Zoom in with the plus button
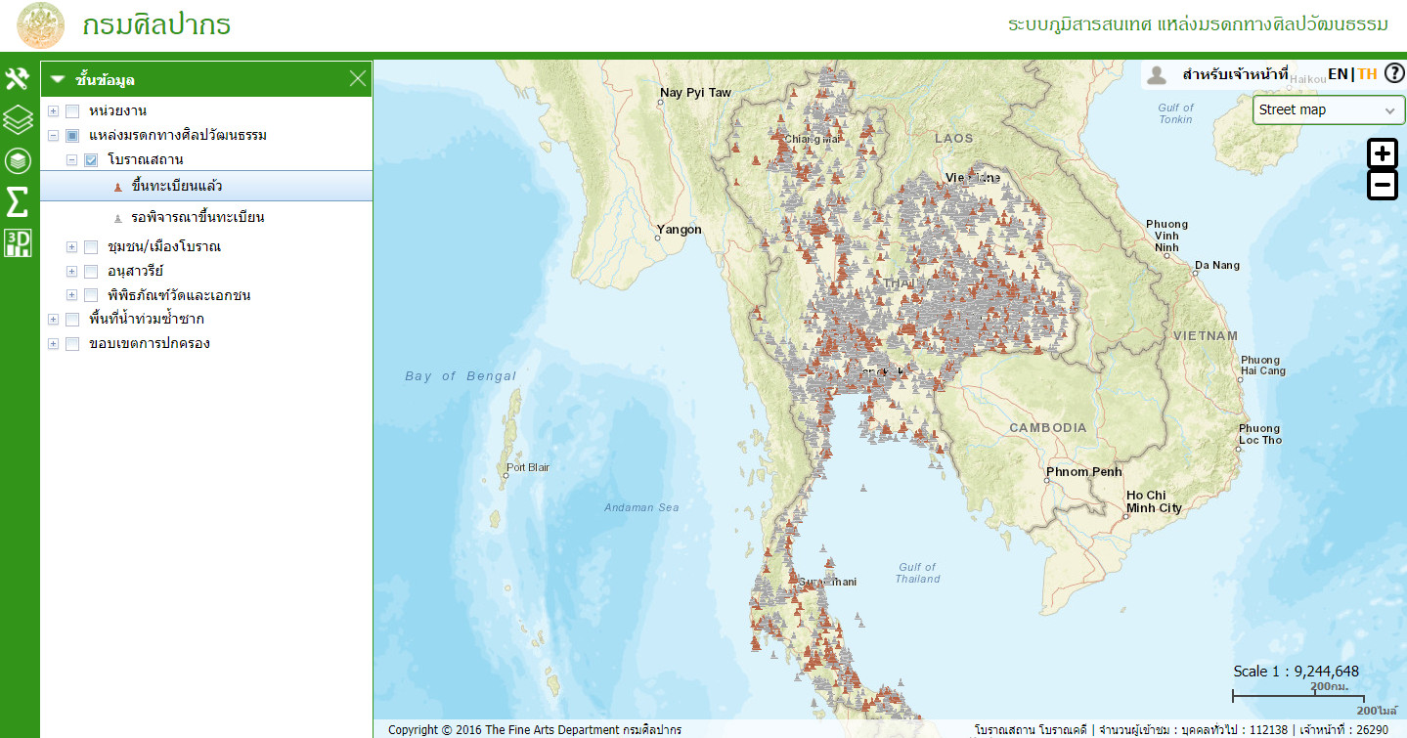Screen dimensions: 1407x738 point(1382,153)
